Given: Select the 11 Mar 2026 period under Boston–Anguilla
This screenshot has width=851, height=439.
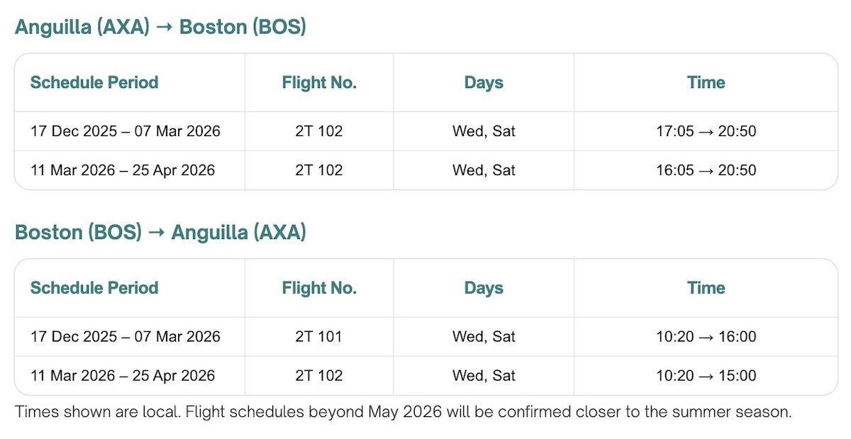Looking at the screenshot, I should click(x=123, y=376).
